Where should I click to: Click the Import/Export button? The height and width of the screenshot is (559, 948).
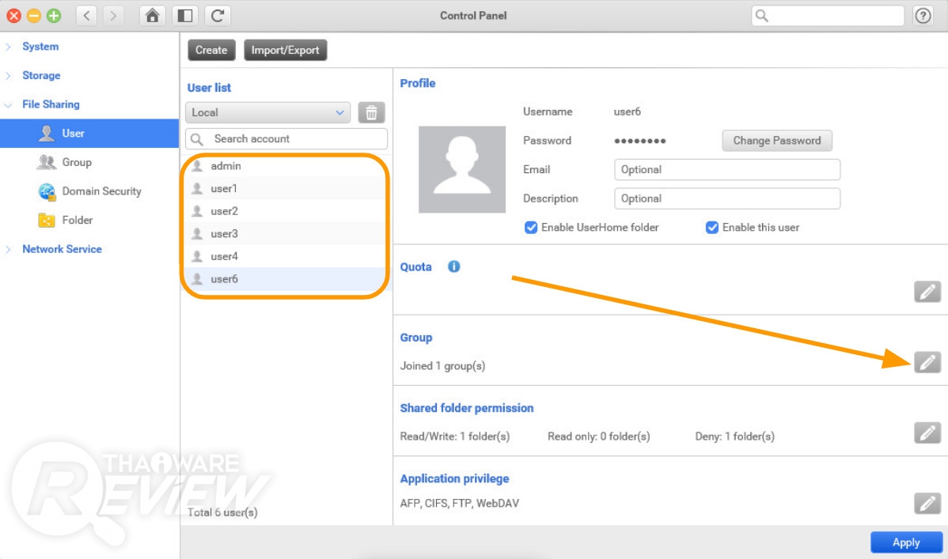coord(286,50)
